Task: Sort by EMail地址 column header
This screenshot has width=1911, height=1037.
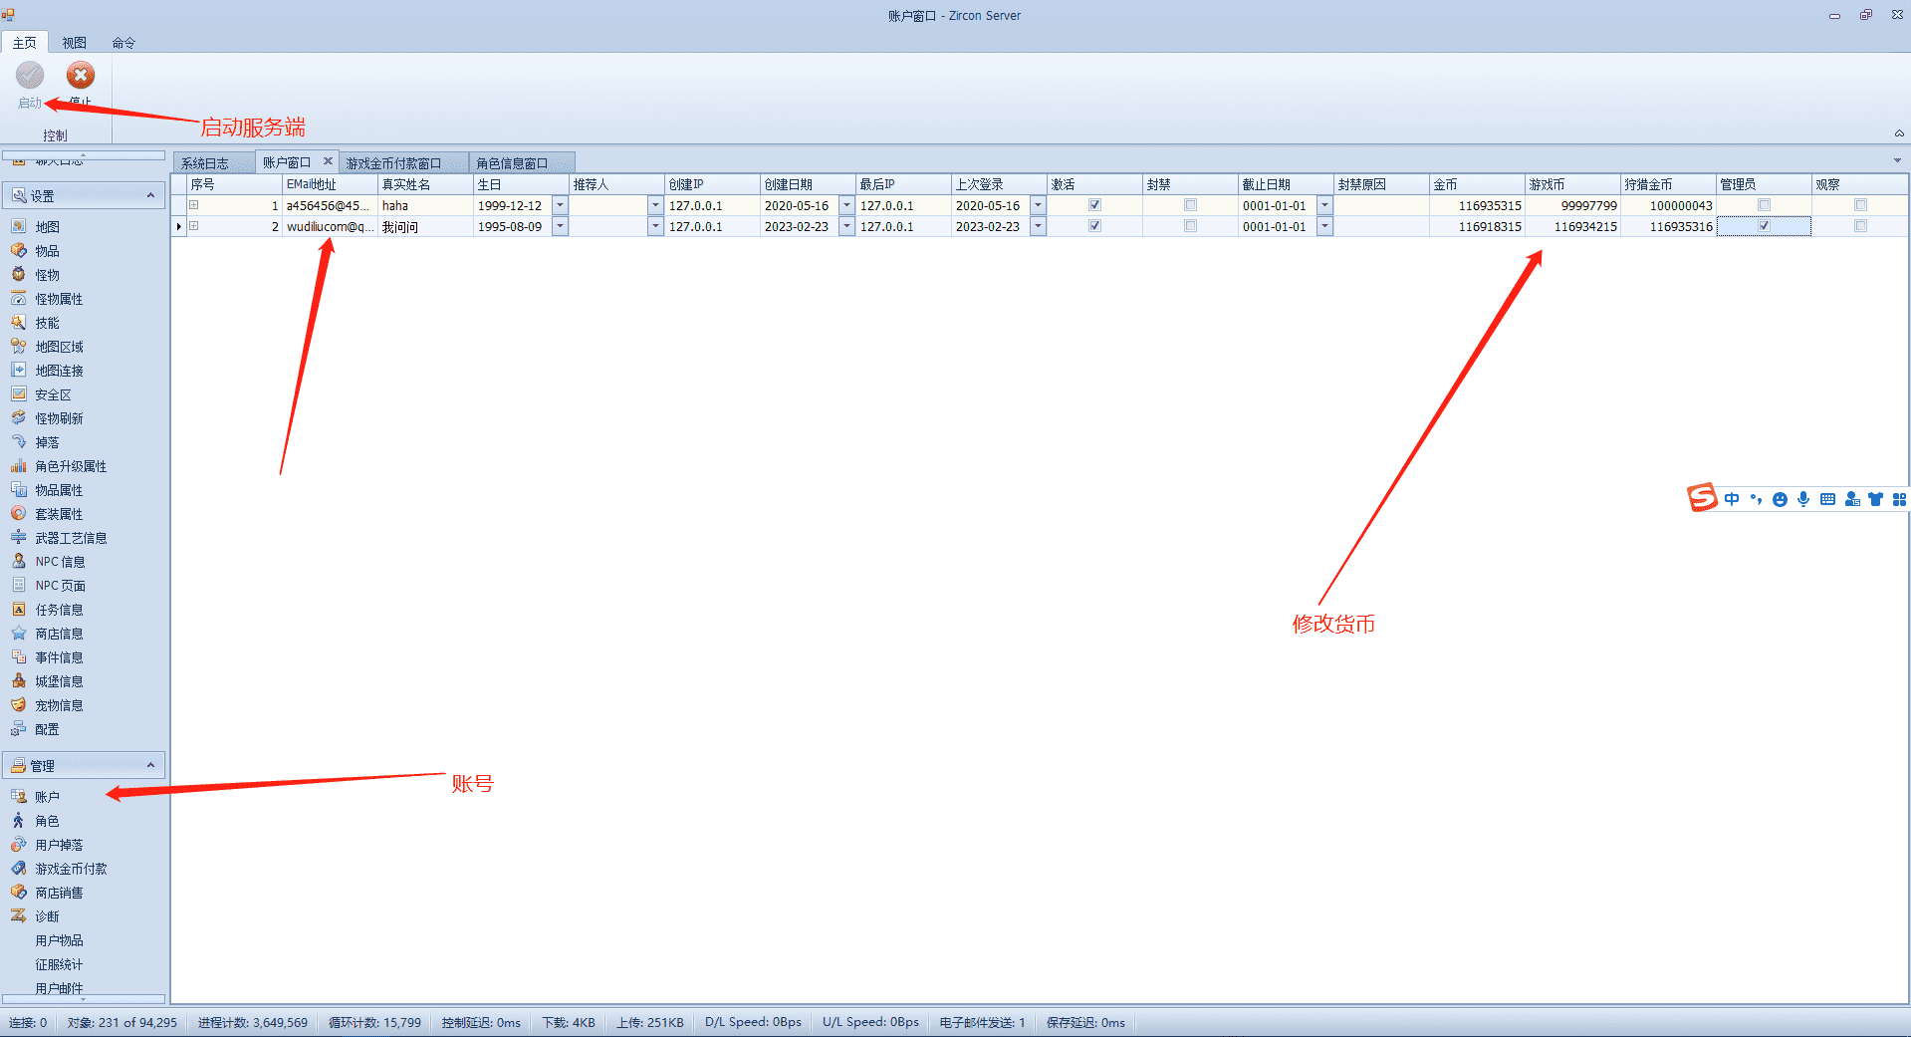Action: (x=330, y=184)
